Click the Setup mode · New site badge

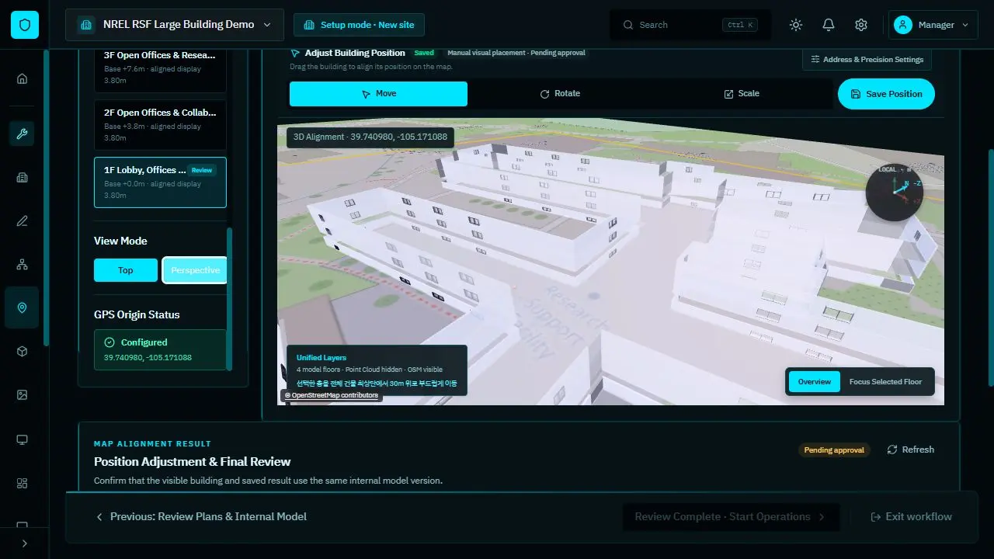click(x=360, y=25)
